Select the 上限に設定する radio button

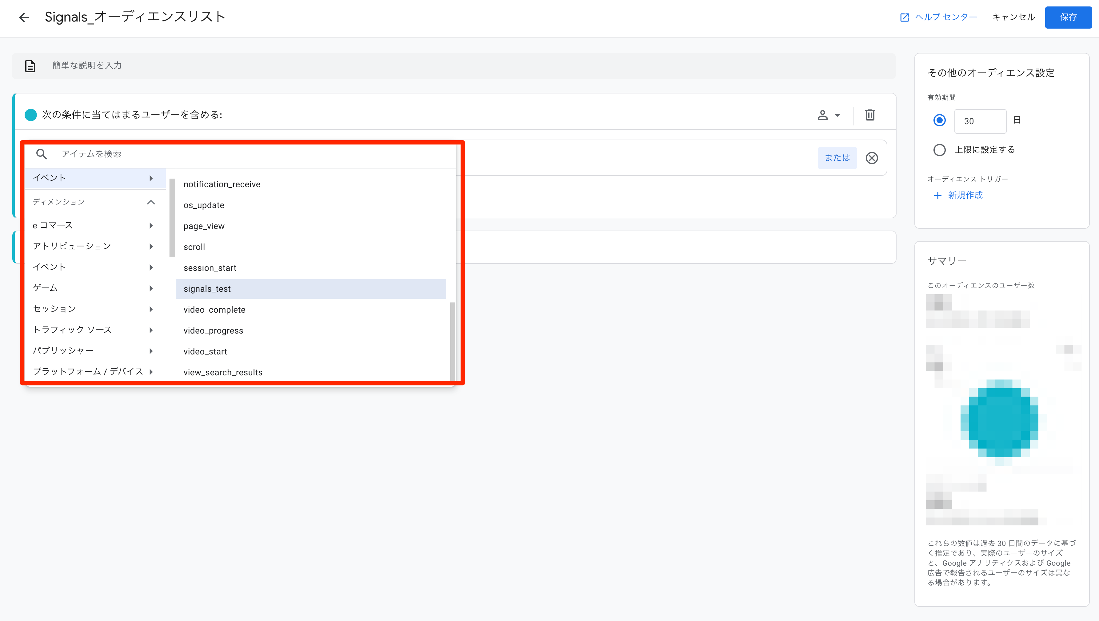pos(939,150)
